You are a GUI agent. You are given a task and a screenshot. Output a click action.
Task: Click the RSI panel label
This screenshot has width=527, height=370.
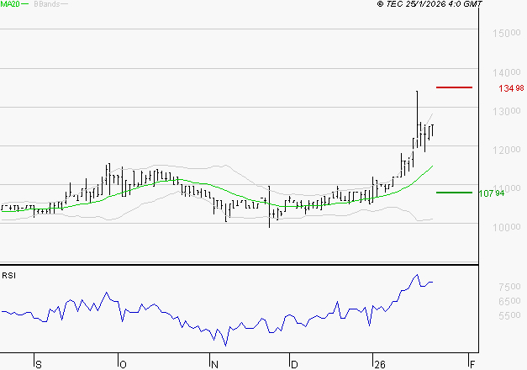pos(8,275)
